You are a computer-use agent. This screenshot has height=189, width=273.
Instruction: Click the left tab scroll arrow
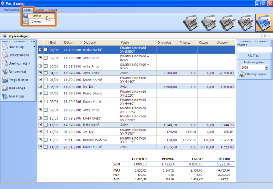click(261, 36)
